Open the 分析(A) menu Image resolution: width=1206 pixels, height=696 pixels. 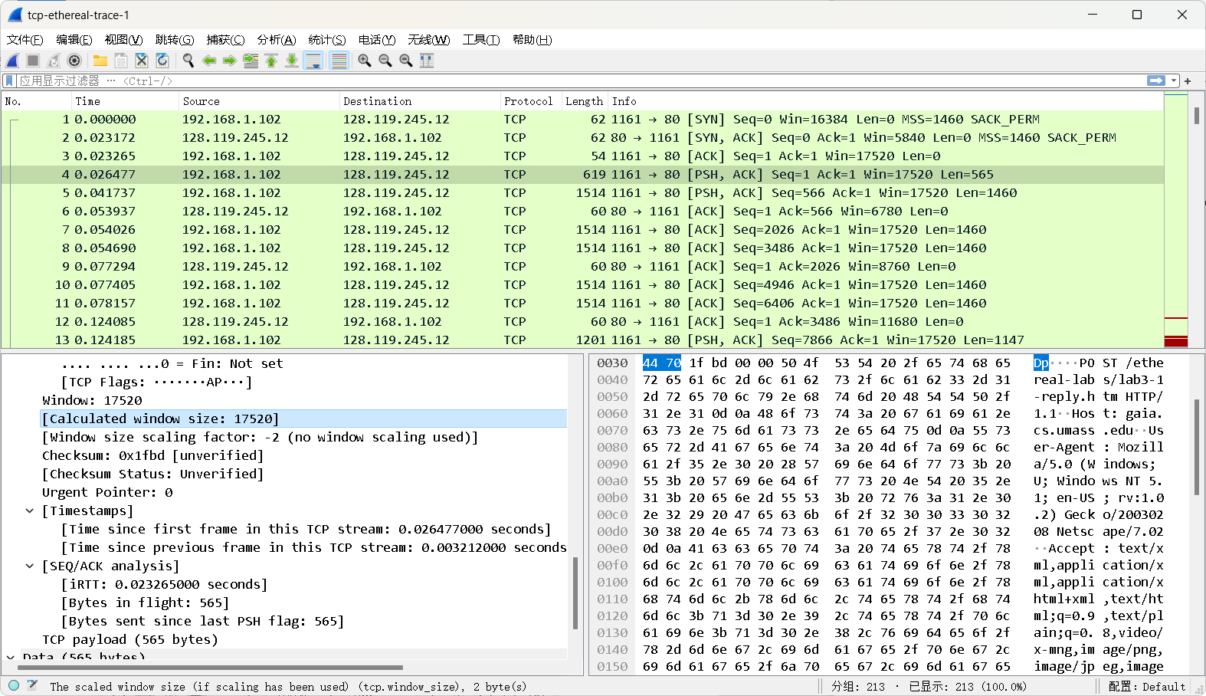click(x=276, y=40)
